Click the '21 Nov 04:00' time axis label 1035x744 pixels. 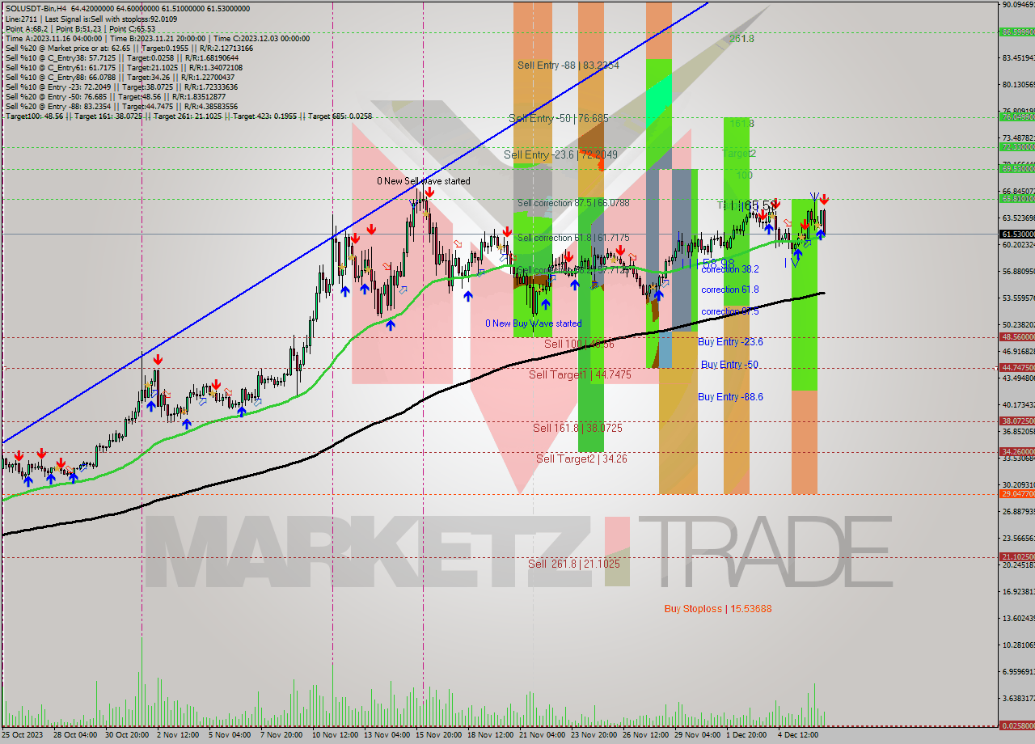tap(542, 735)
